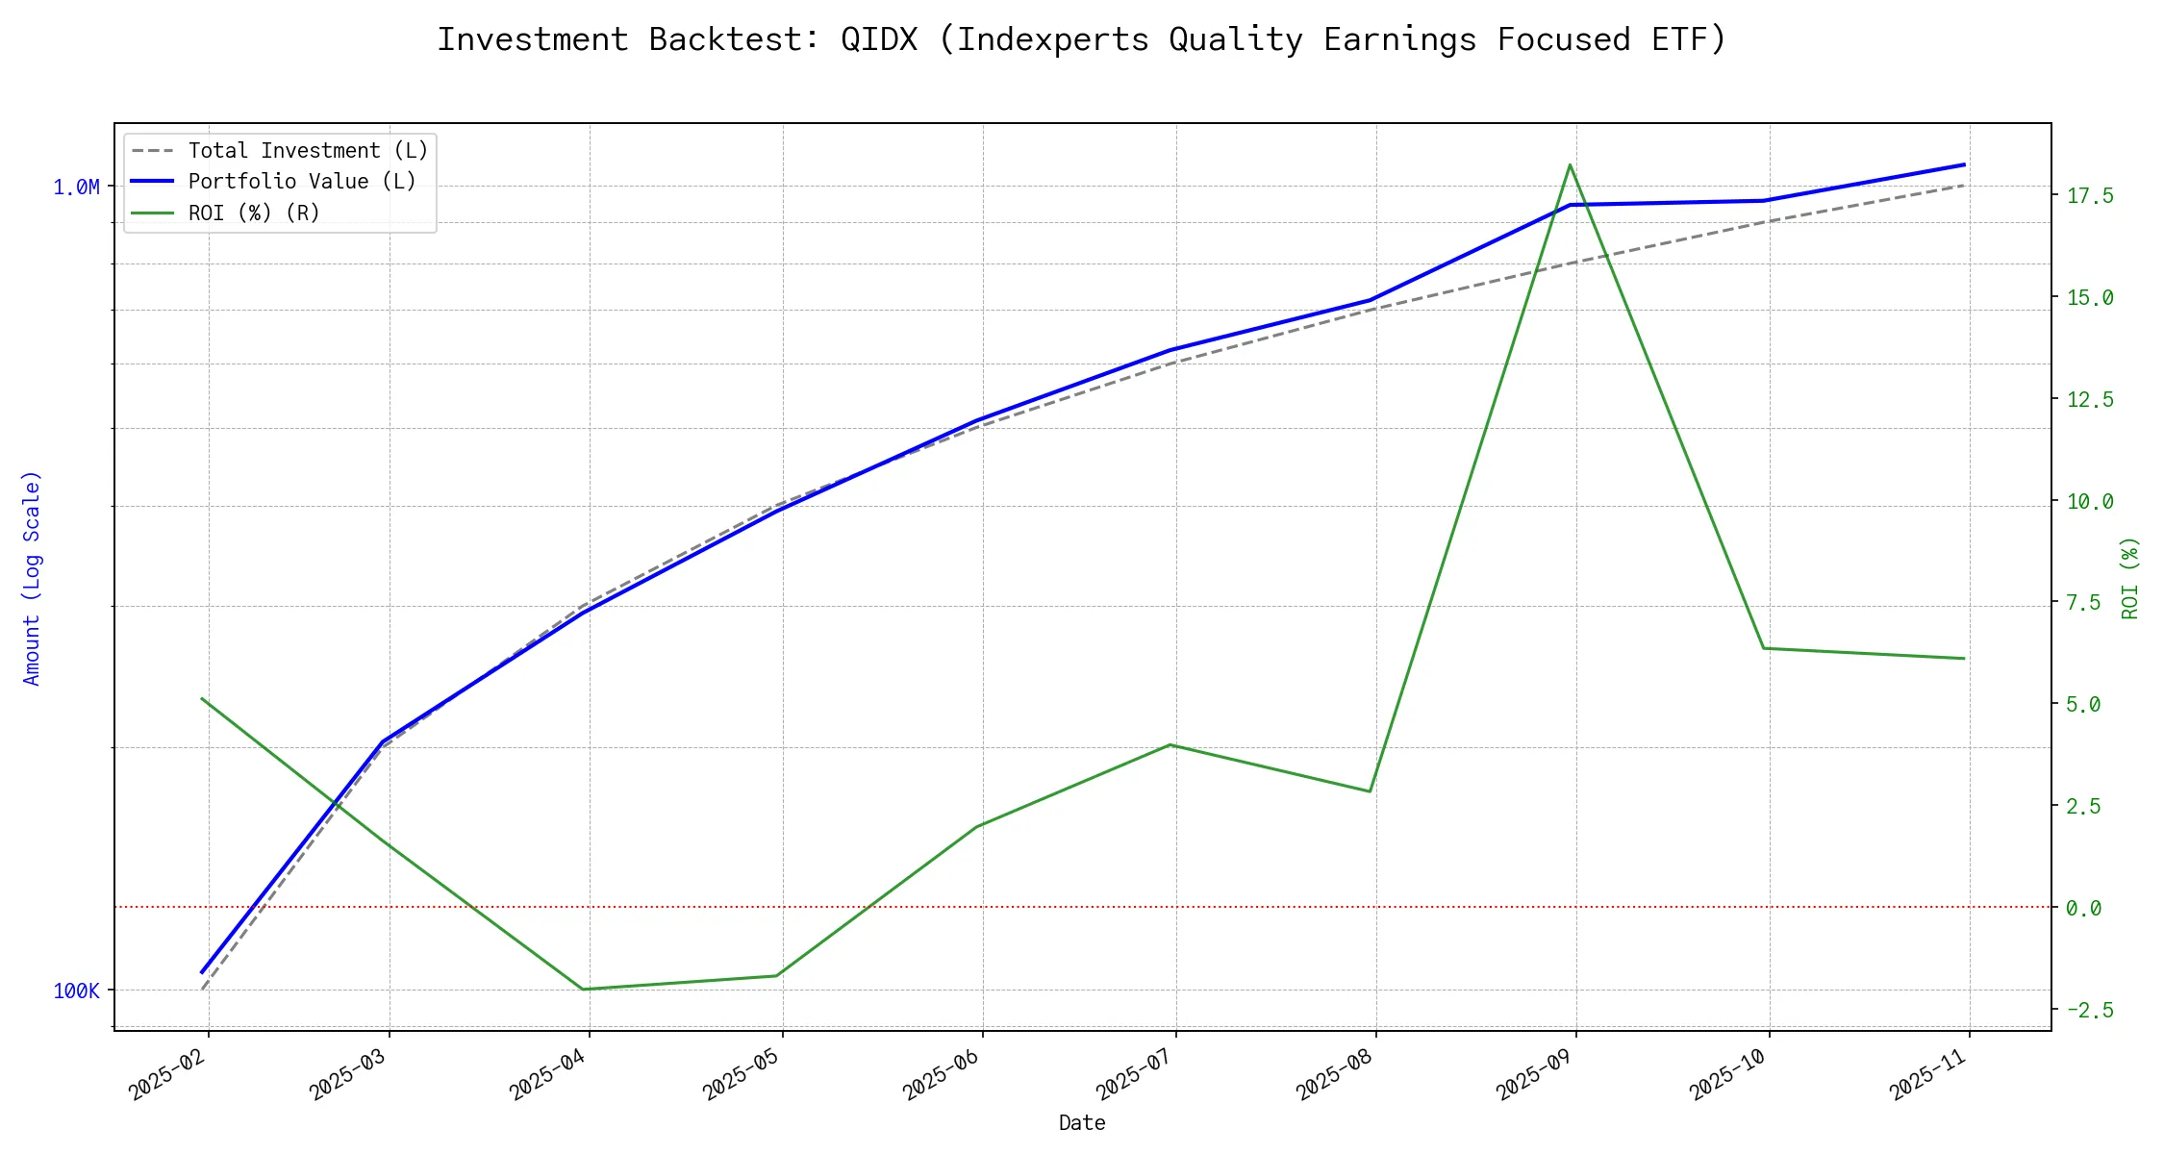Click the 100K left axis label
Image resolution: width=2164 pixels, height=1154 pixels.
click(76, 991)
